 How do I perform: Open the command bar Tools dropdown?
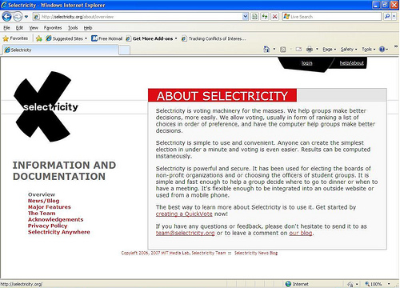click(369, 50)
